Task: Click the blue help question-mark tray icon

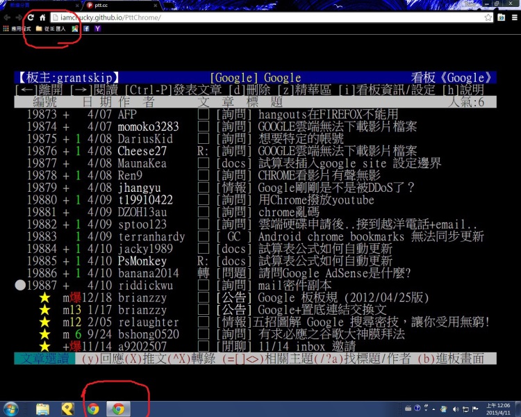Action: tap(417, 408)
